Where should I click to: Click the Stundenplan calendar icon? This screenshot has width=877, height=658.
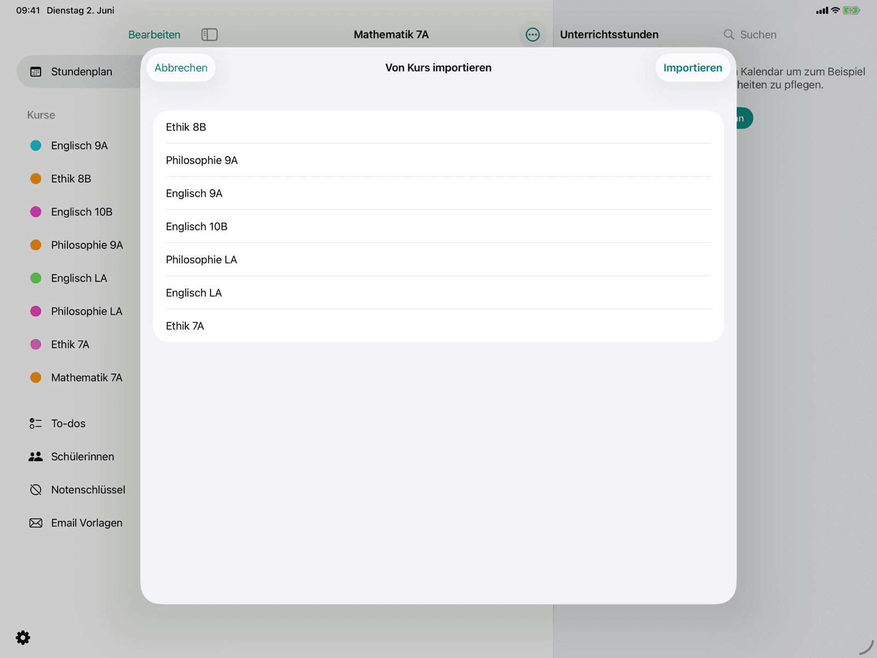click(36, 72)
